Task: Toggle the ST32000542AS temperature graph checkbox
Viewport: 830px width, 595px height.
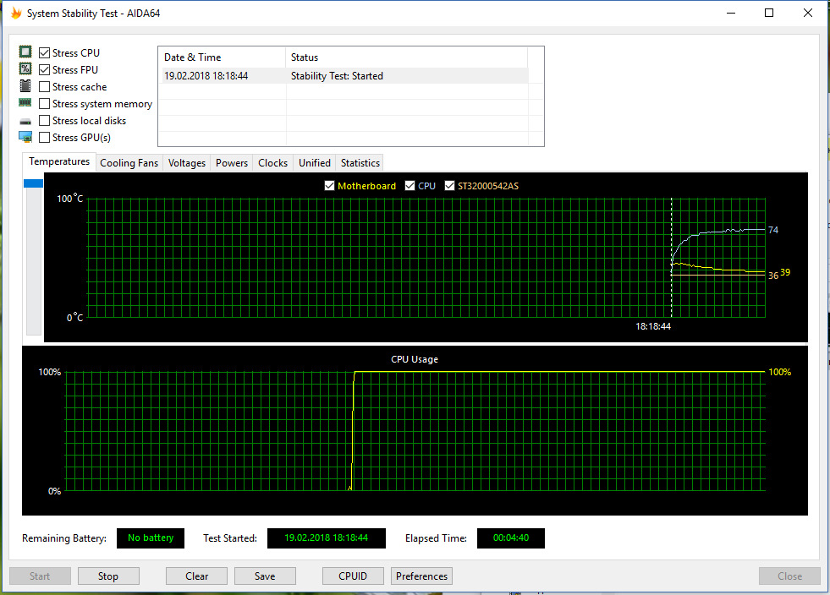Action: [449, 186]
